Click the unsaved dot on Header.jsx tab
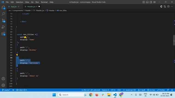 point(39,7)
